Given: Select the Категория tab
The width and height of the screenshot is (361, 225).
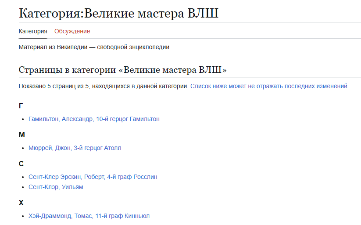Looking at the screenshot, I should coord(33,31).
